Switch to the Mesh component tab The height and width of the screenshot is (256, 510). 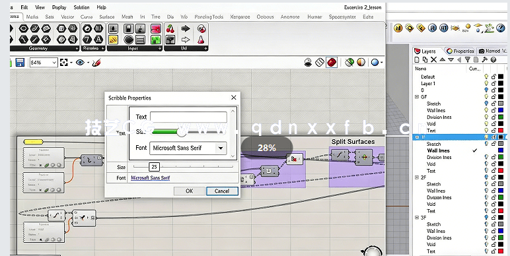127,16
